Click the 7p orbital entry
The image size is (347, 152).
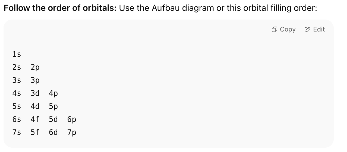(x=72, y=133)
